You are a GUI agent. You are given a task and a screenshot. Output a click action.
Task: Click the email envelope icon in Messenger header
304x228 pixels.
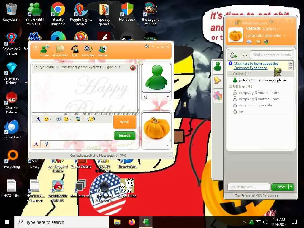(249, 42)
